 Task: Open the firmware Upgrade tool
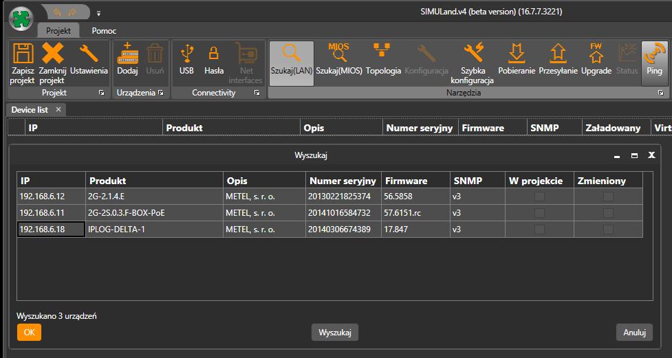tap(596, 58)
